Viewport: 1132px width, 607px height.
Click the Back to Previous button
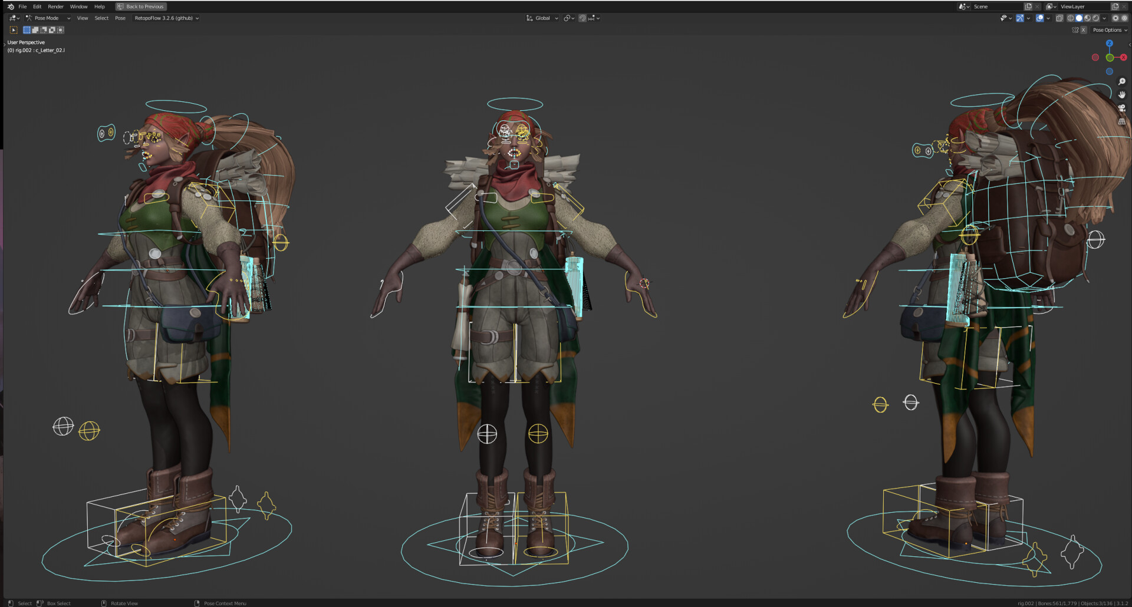(x=141, y=6)
